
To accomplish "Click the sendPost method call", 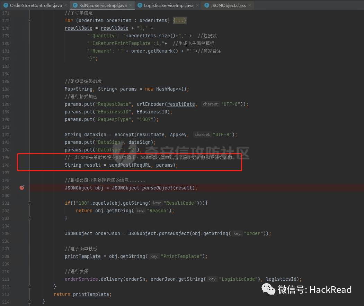I will click(x=120, y=165).
